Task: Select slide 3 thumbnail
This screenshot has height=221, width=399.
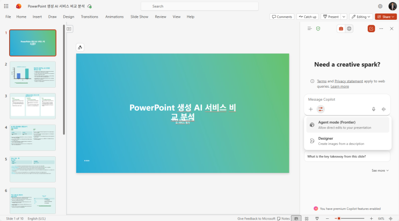Action: tap(33, 106)
